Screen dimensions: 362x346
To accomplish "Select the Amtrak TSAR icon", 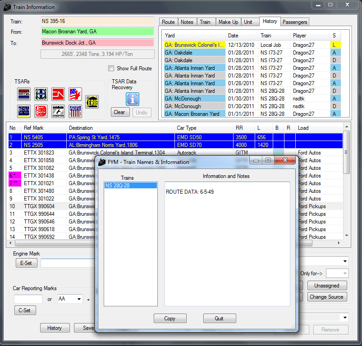I will (24, 94).
